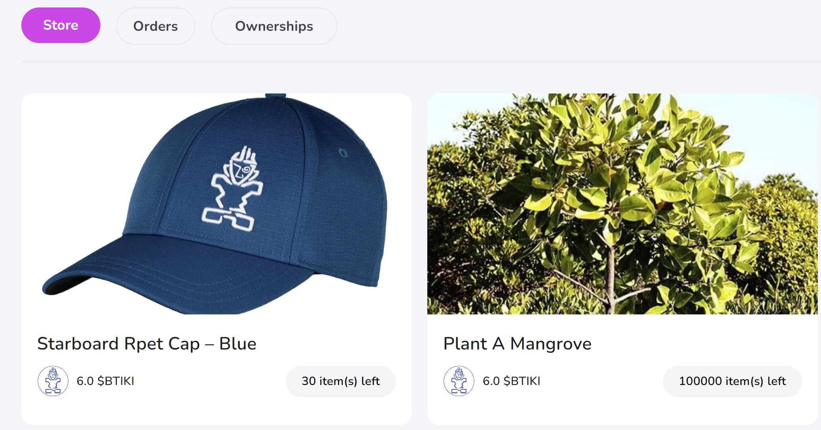This screenshot has width=821, height=430.
Task: Open the Starboard Rpet Cap – Blue title
Action: (147, 343)
